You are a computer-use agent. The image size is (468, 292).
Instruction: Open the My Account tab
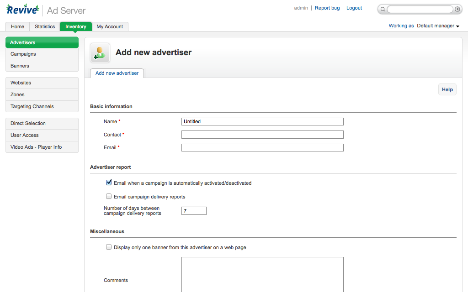tap(110, 26)
